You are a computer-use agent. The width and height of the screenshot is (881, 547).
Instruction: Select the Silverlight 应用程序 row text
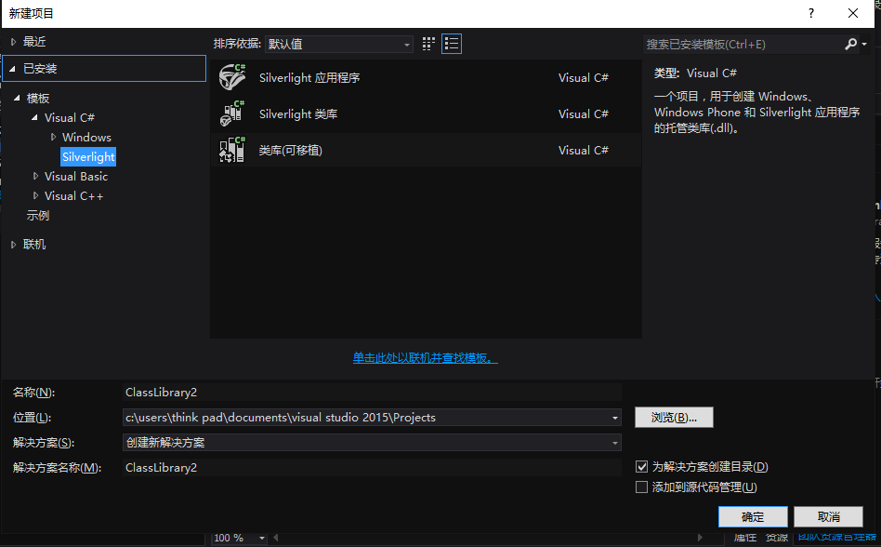click(309, 77)
